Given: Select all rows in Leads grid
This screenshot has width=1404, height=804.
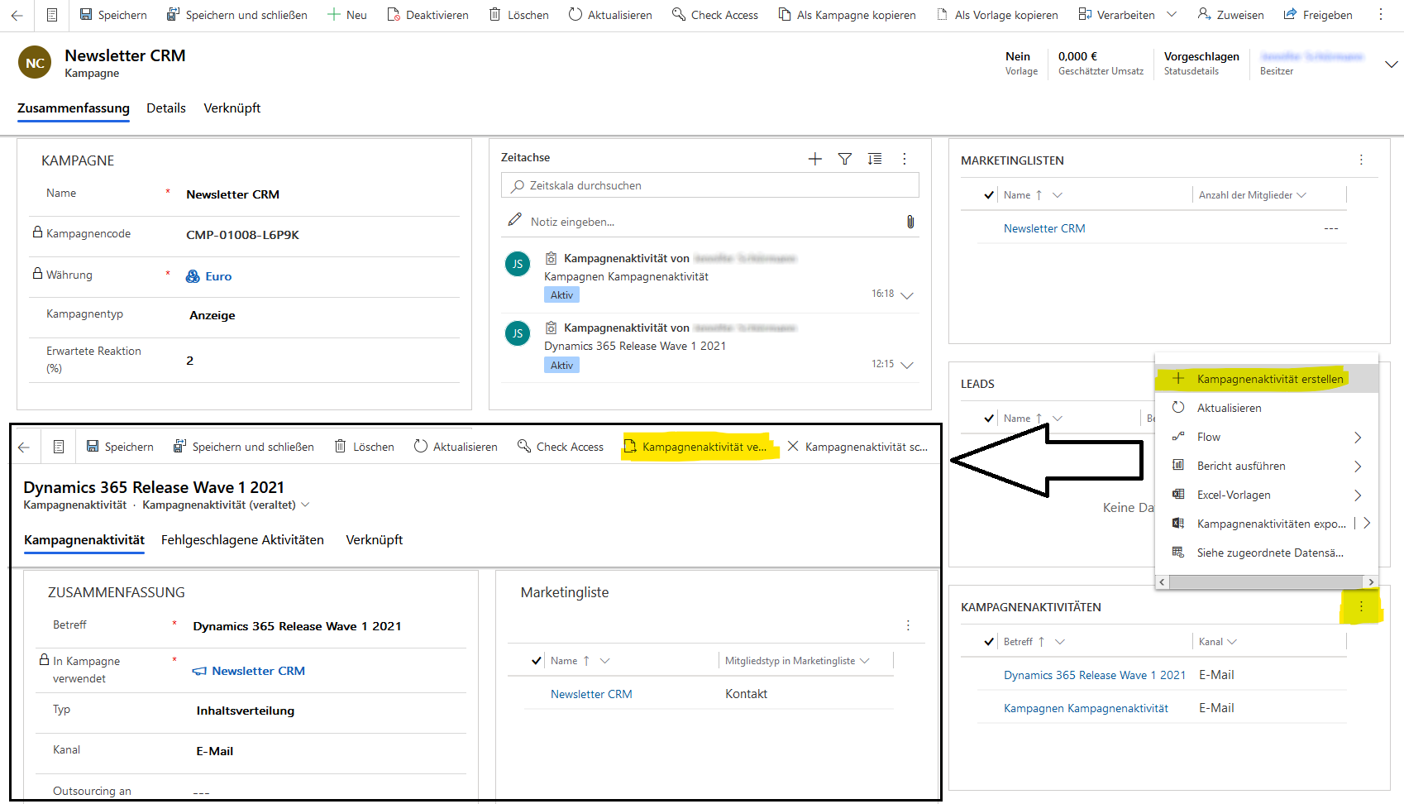Looking at the screenshot, I should point(989,419).
